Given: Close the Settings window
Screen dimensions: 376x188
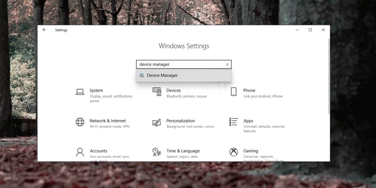Looking at the screenshot, I should point(323,30).
